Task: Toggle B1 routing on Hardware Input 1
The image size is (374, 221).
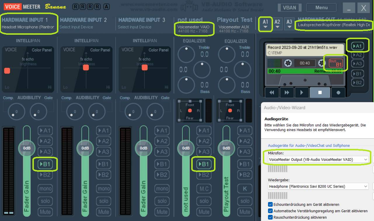Action: (45, 164)
